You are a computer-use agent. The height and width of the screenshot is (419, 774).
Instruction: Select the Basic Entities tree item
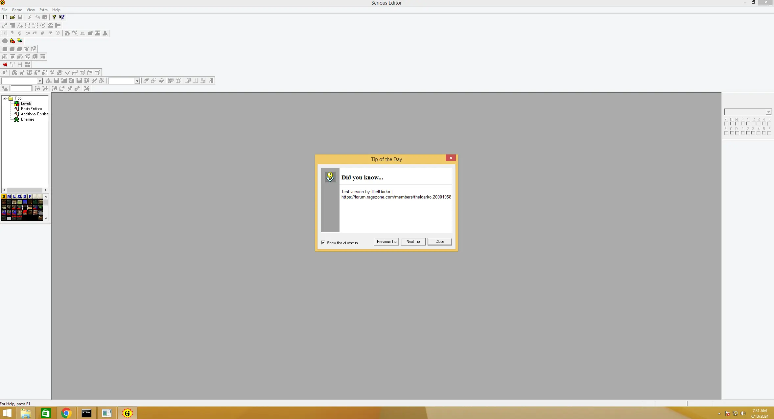[31, 109]
